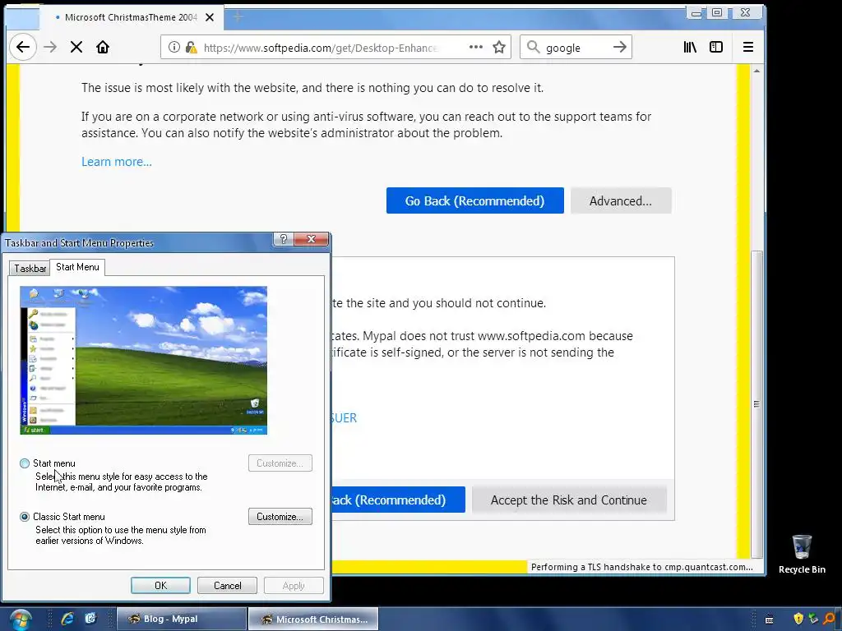Click OK in Taskbar properties dialog
Screen dimensions: 842x631
160,585
